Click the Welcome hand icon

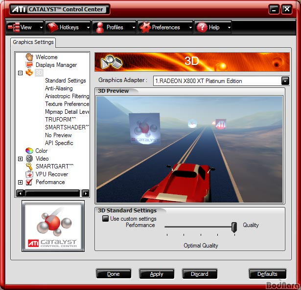click(x=29, y=57)
